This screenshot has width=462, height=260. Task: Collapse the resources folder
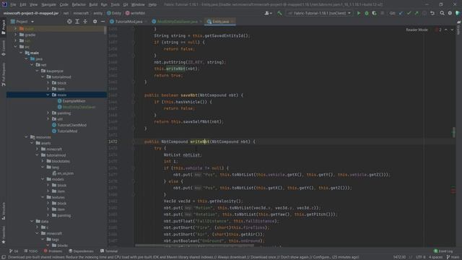pos(27,137)
